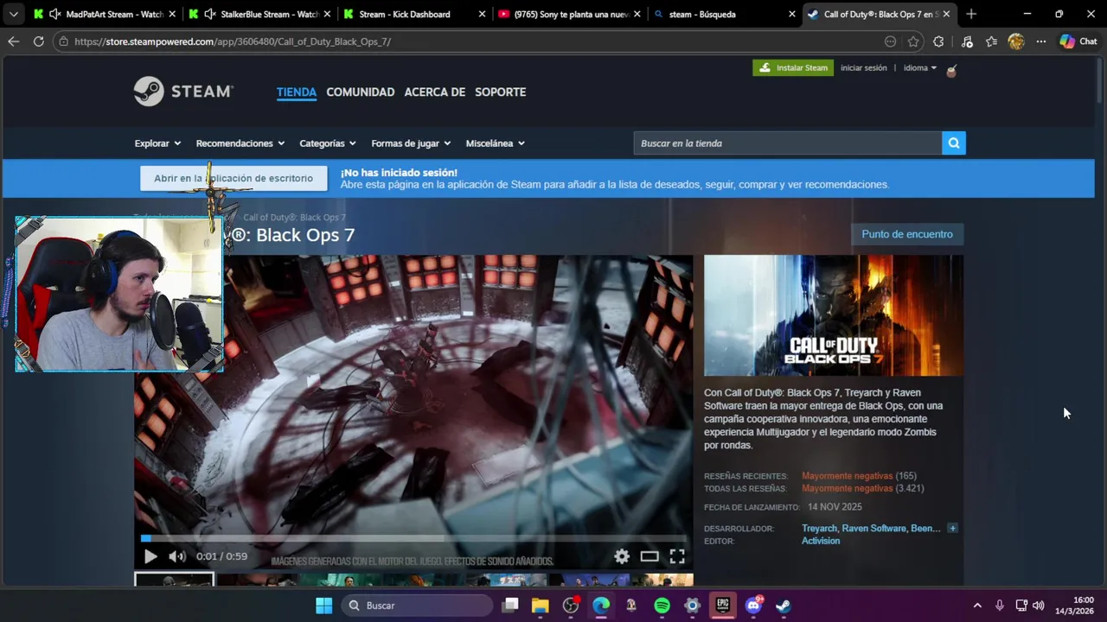Seek on the trailer progress bar
Screen dimensions: 1107x622
[413, 538]
